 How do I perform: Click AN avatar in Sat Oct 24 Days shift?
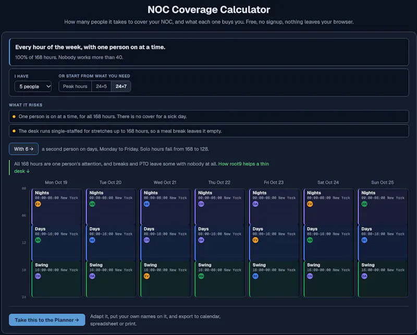(x=310, y=240)
